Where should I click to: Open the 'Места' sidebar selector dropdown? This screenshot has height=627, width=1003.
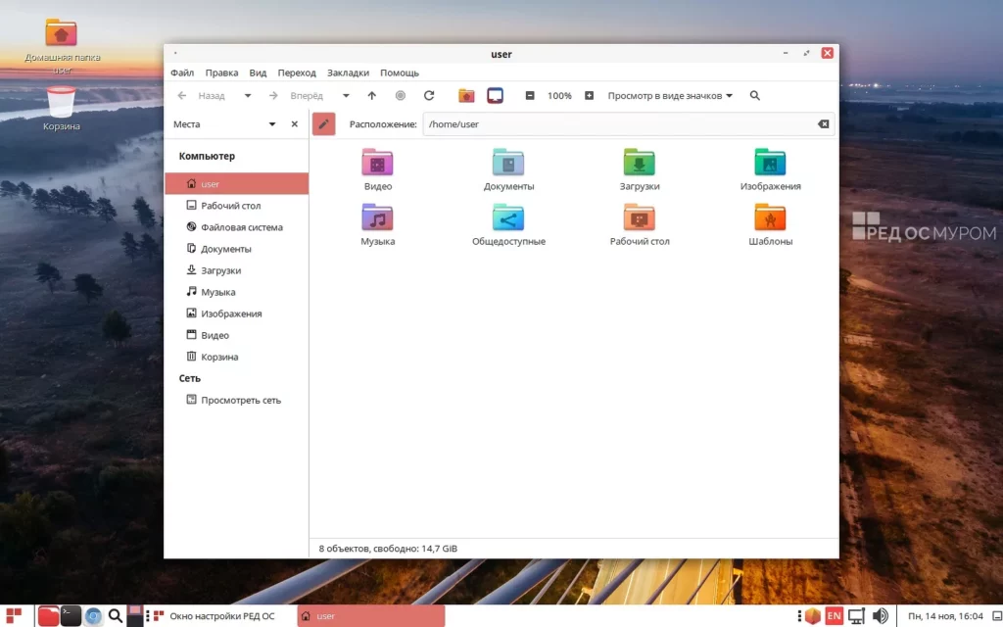click(272, 124)
